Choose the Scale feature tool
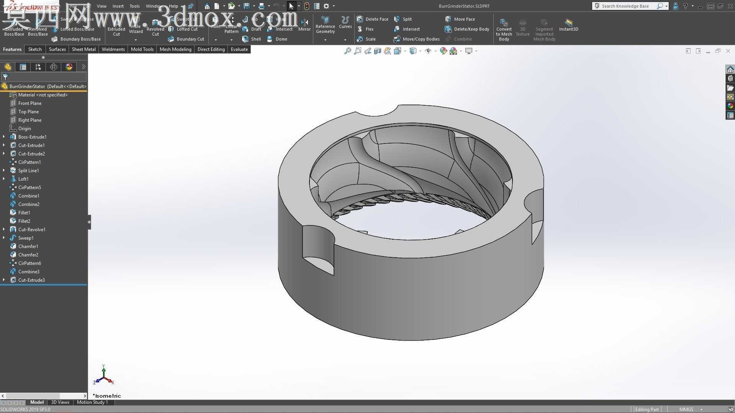The height and width of the screenshot is (413, 735). [366, 39]
